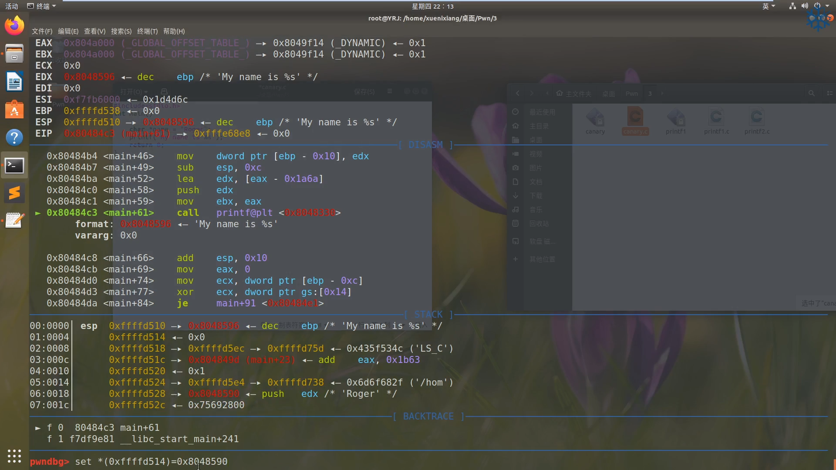Launch Sublime Text from the dock
836x470 pixels.
[x=14, y=193]
